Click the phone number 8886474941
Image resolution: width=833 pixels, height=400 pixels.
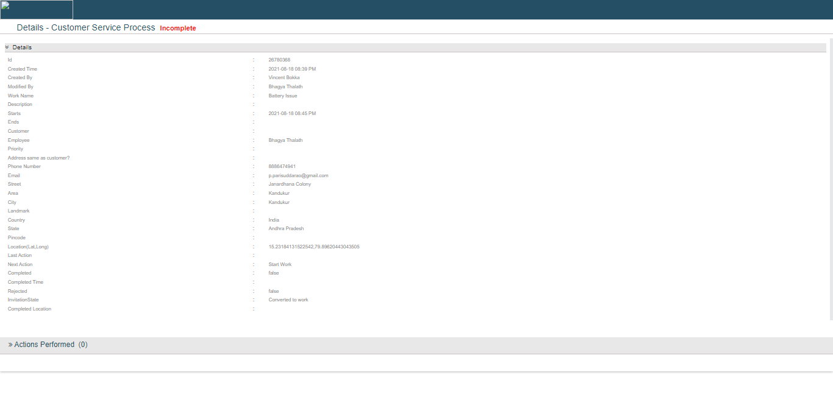coord(282,167)
